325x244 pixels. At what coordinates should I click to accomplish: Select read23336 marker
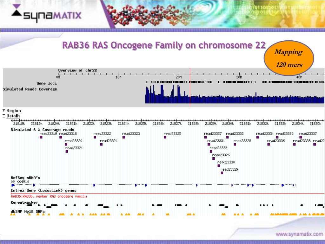coord(269,144)
